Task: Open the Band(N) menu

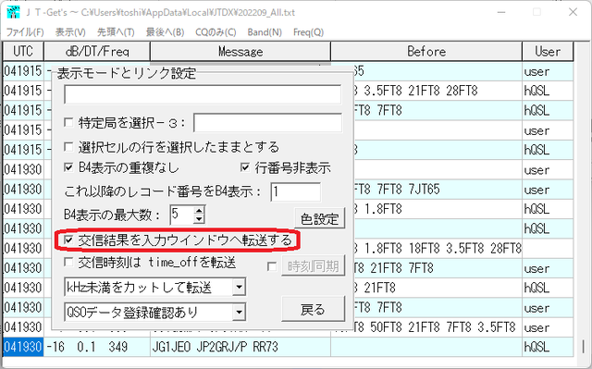Action: [x=265, y=32]
